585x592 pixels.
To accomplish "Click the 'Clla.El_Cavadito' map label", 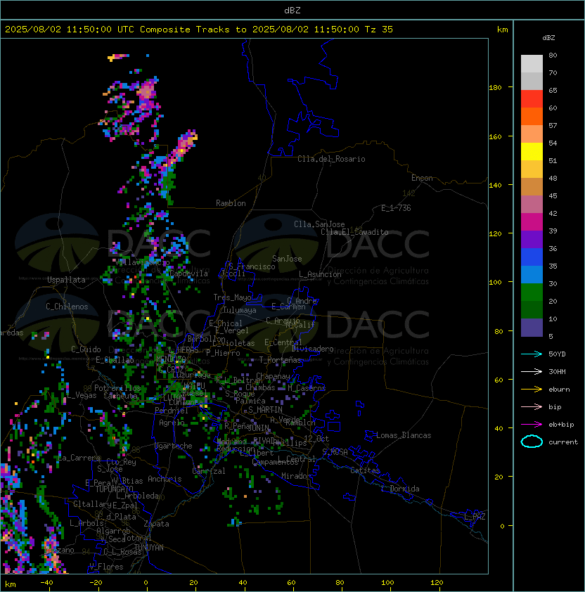I will pyautogui.click(x=354, y=232).
